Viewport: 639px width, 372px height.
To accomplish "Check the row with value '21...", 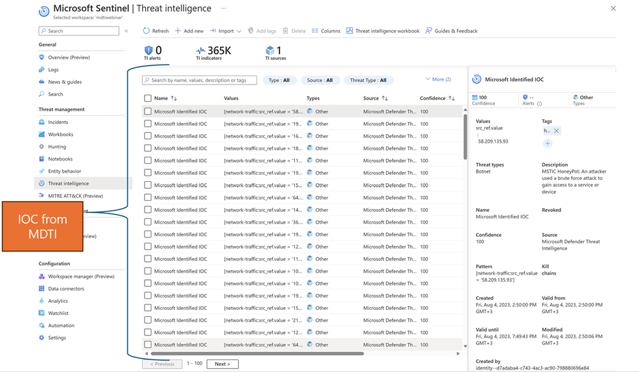I will 148,320.
